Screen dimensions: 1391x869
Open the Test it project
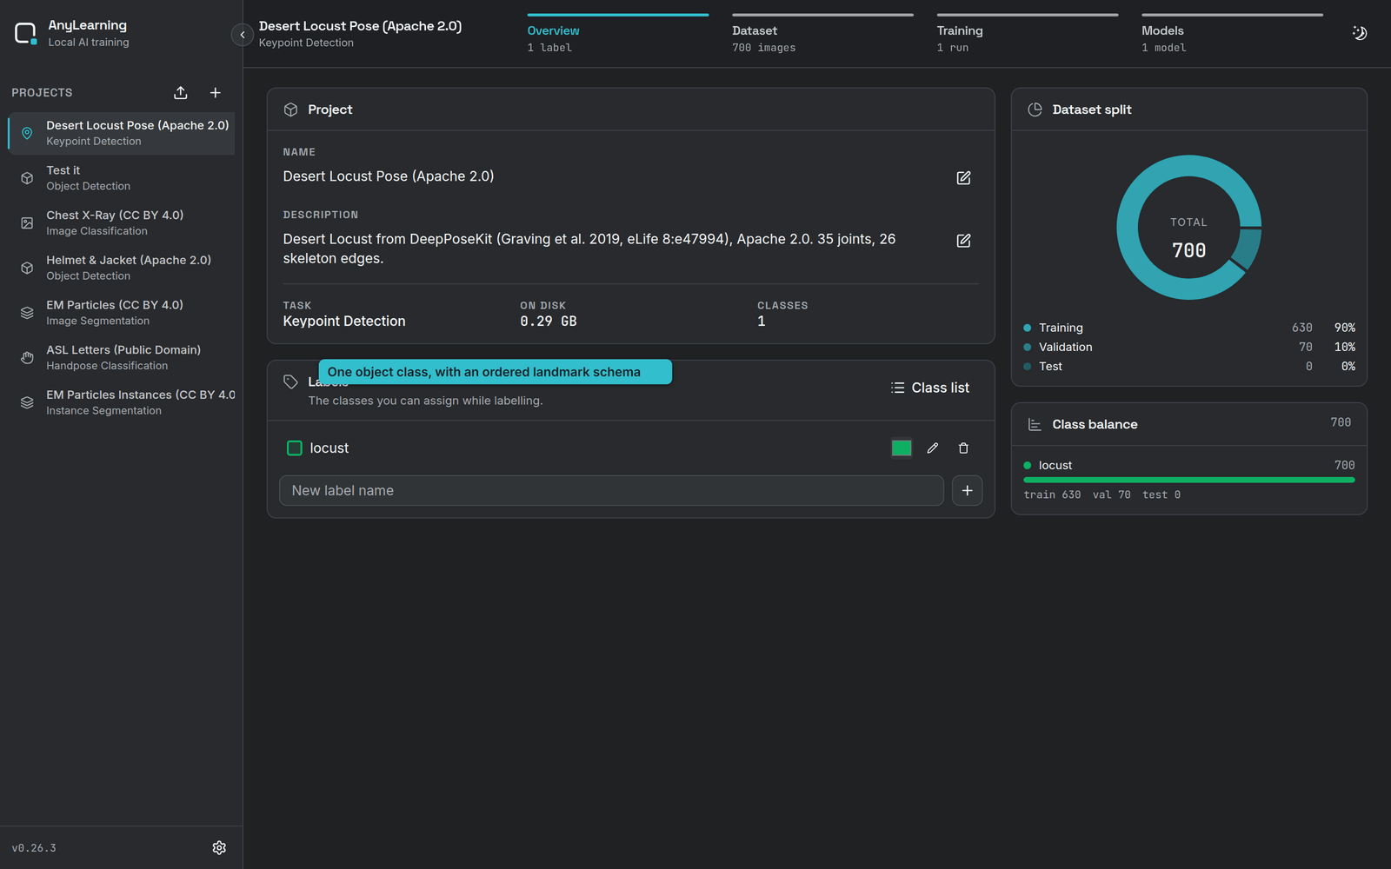point(122,178)
